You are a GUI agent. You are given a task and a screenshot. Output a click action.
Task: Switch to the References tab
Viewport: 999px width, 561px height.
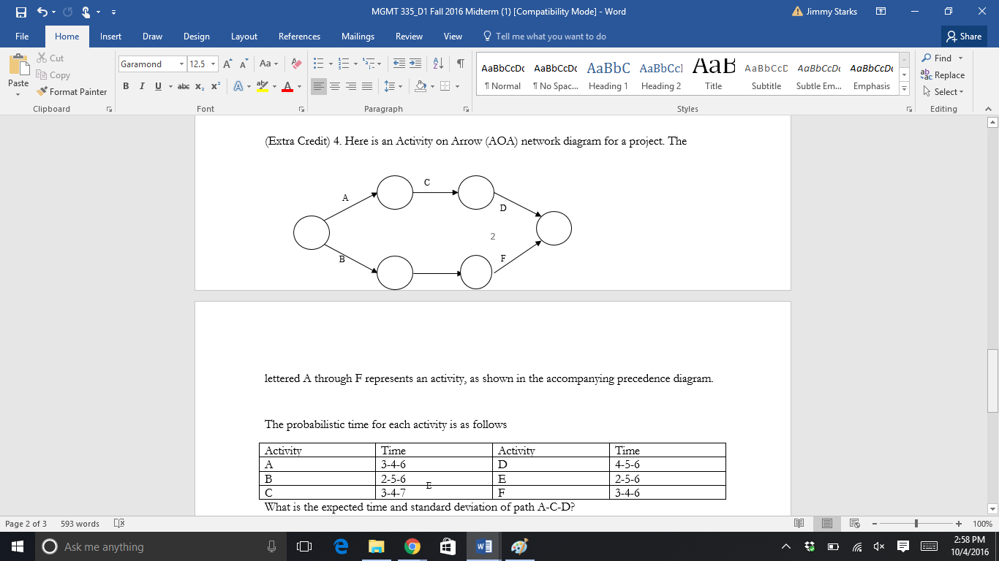click(x=299, y=37)
